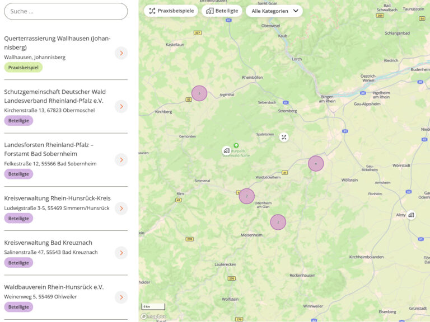Click Beteiligte tag under Kreisverwaltung Bad Kreuznach
The height and width of the screenshot is (322, 430).
coord(18,263)
